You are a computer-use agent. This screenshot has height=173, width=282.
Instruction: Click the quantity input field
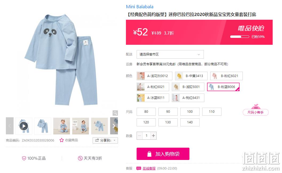pos(146,136)
